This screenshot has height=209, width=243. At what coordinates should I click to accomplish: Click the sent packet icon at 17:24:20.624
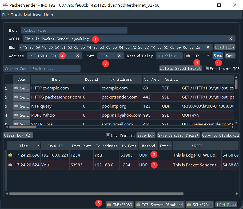(10, 165)
